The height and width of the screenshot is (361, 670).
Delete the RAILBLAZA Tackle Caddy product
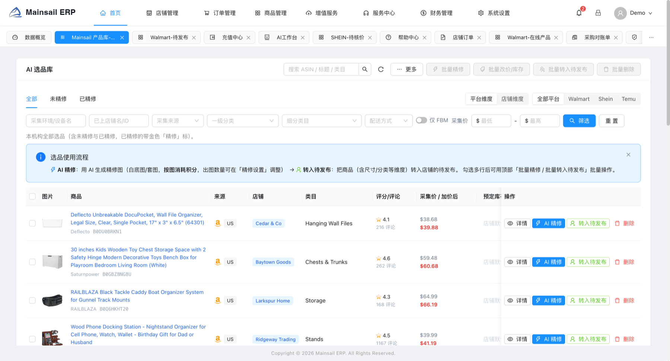625,300
